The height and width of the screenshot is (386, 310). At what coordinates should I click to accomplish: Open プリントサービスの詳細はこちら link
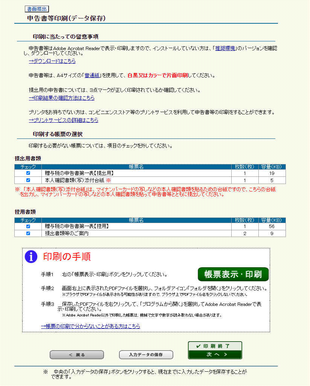tap(64, 120)
